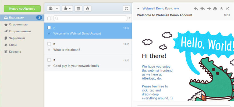Click the Reply All double-arrow icon
The image size is (234, 107).
202,9
